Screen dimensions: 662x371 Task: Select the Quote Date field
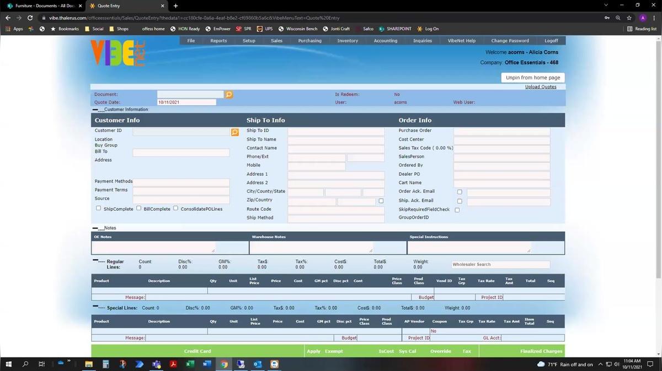[x=186, y=102]
